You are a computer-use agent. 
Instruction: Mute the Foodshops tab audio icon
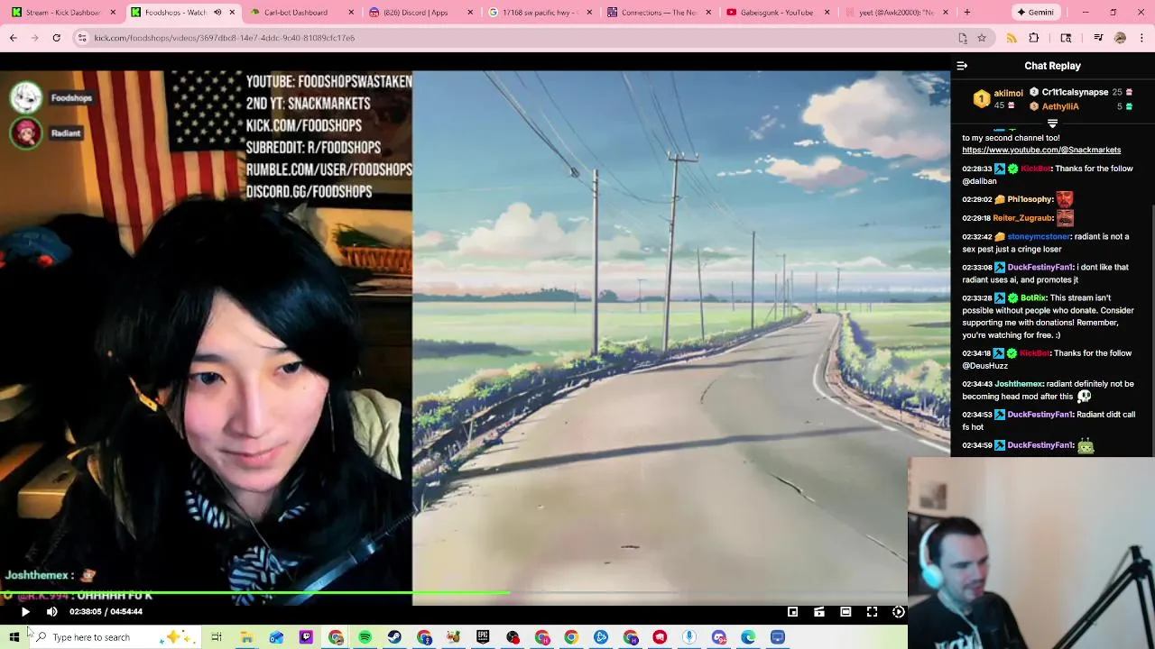coord(217,13)
